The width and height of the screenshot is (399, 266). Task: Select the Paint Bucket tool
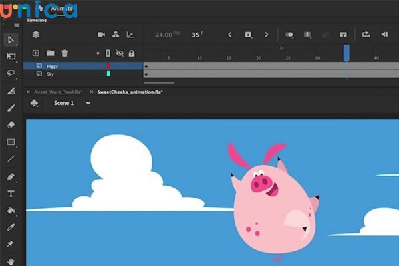pos(11,210)
